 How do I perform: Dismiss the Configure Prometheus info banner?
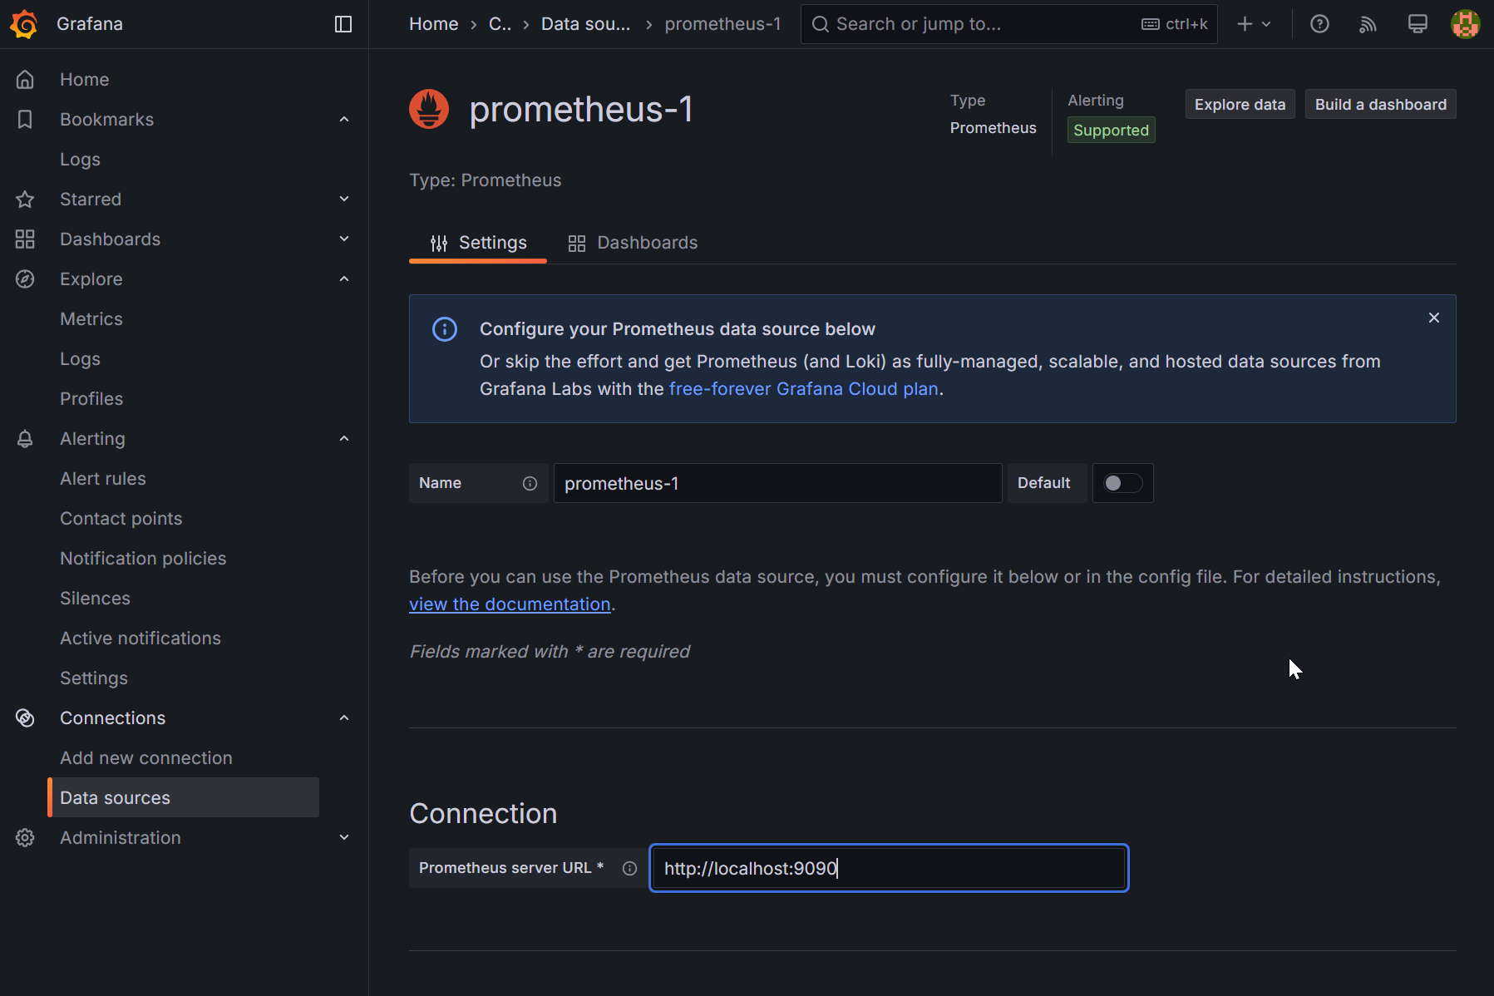coord(1434,318)
